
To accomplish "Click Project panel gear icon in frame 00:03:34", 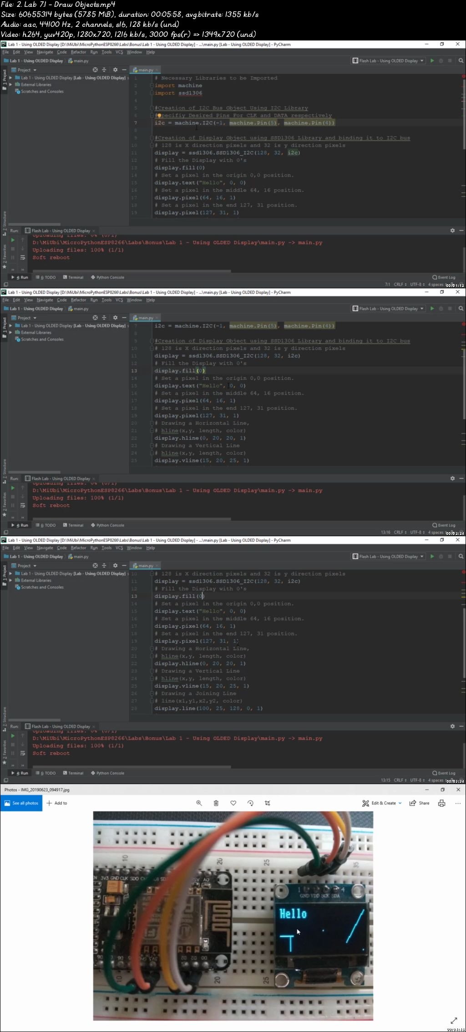I will pos(115,565).
